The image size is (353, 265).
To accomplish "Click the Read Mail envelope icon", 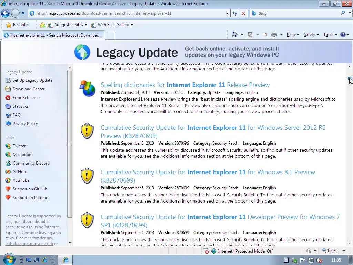I will click(264, 35).
